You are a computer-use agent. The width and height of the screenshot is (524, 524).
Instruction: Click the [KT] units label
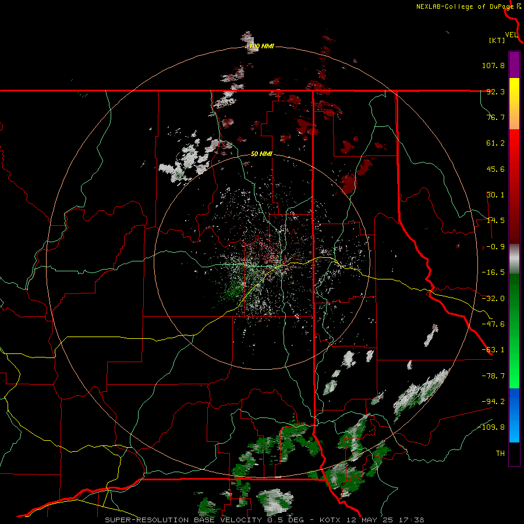point(497,40)
